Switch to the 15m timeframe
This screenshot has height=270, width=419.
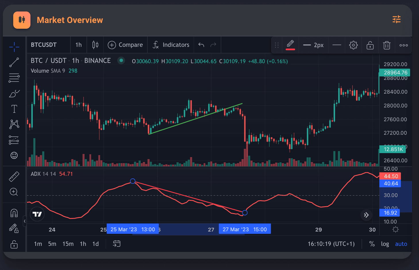pos(68,244)
